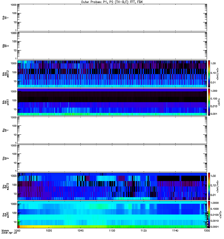Click the 'thb fff 2' y-axis title

click(x=5, y=46)
